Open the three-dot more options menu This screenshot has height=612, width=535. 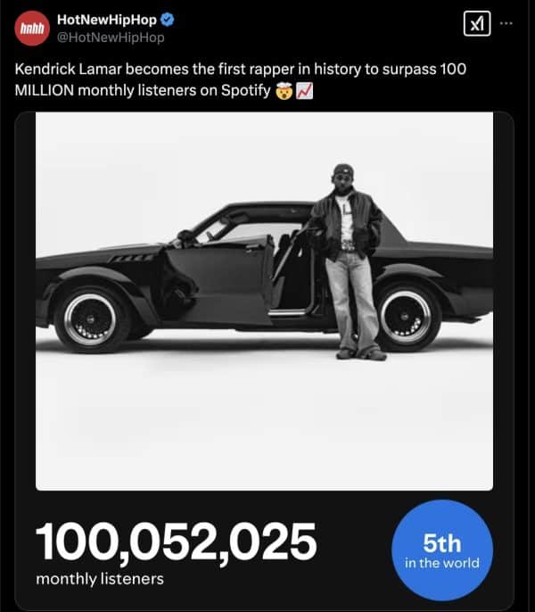coord(507,23)
